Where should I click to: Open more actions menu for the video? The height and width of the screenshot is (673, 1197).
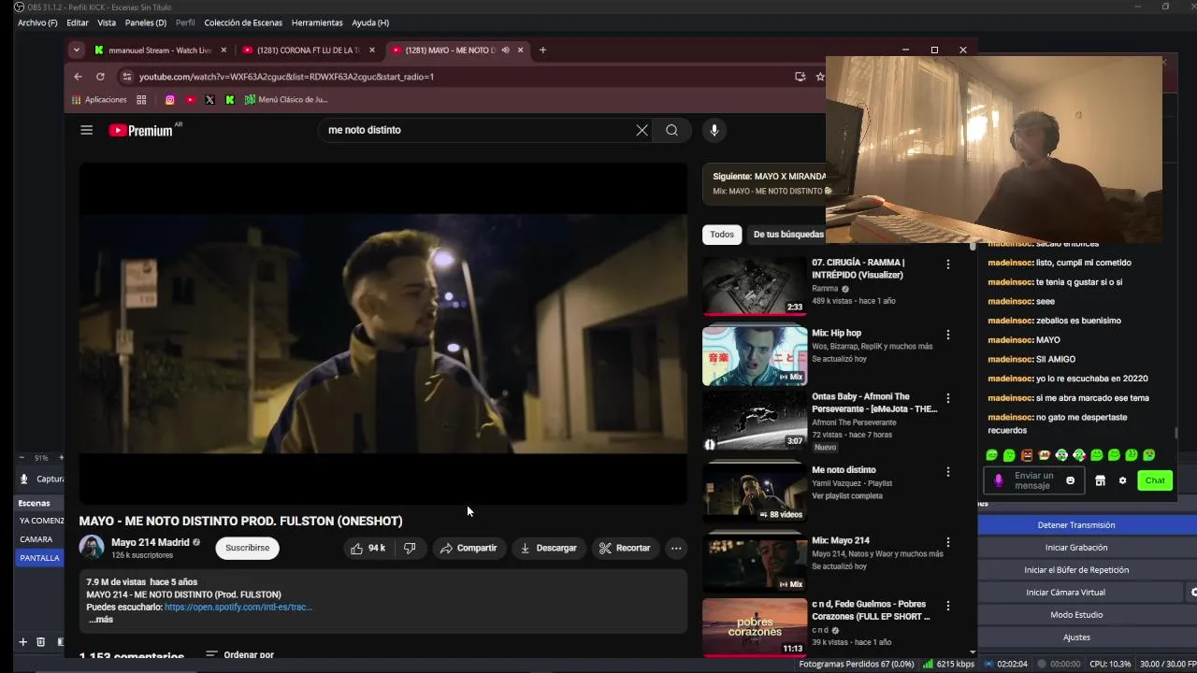tap(676, 548)
